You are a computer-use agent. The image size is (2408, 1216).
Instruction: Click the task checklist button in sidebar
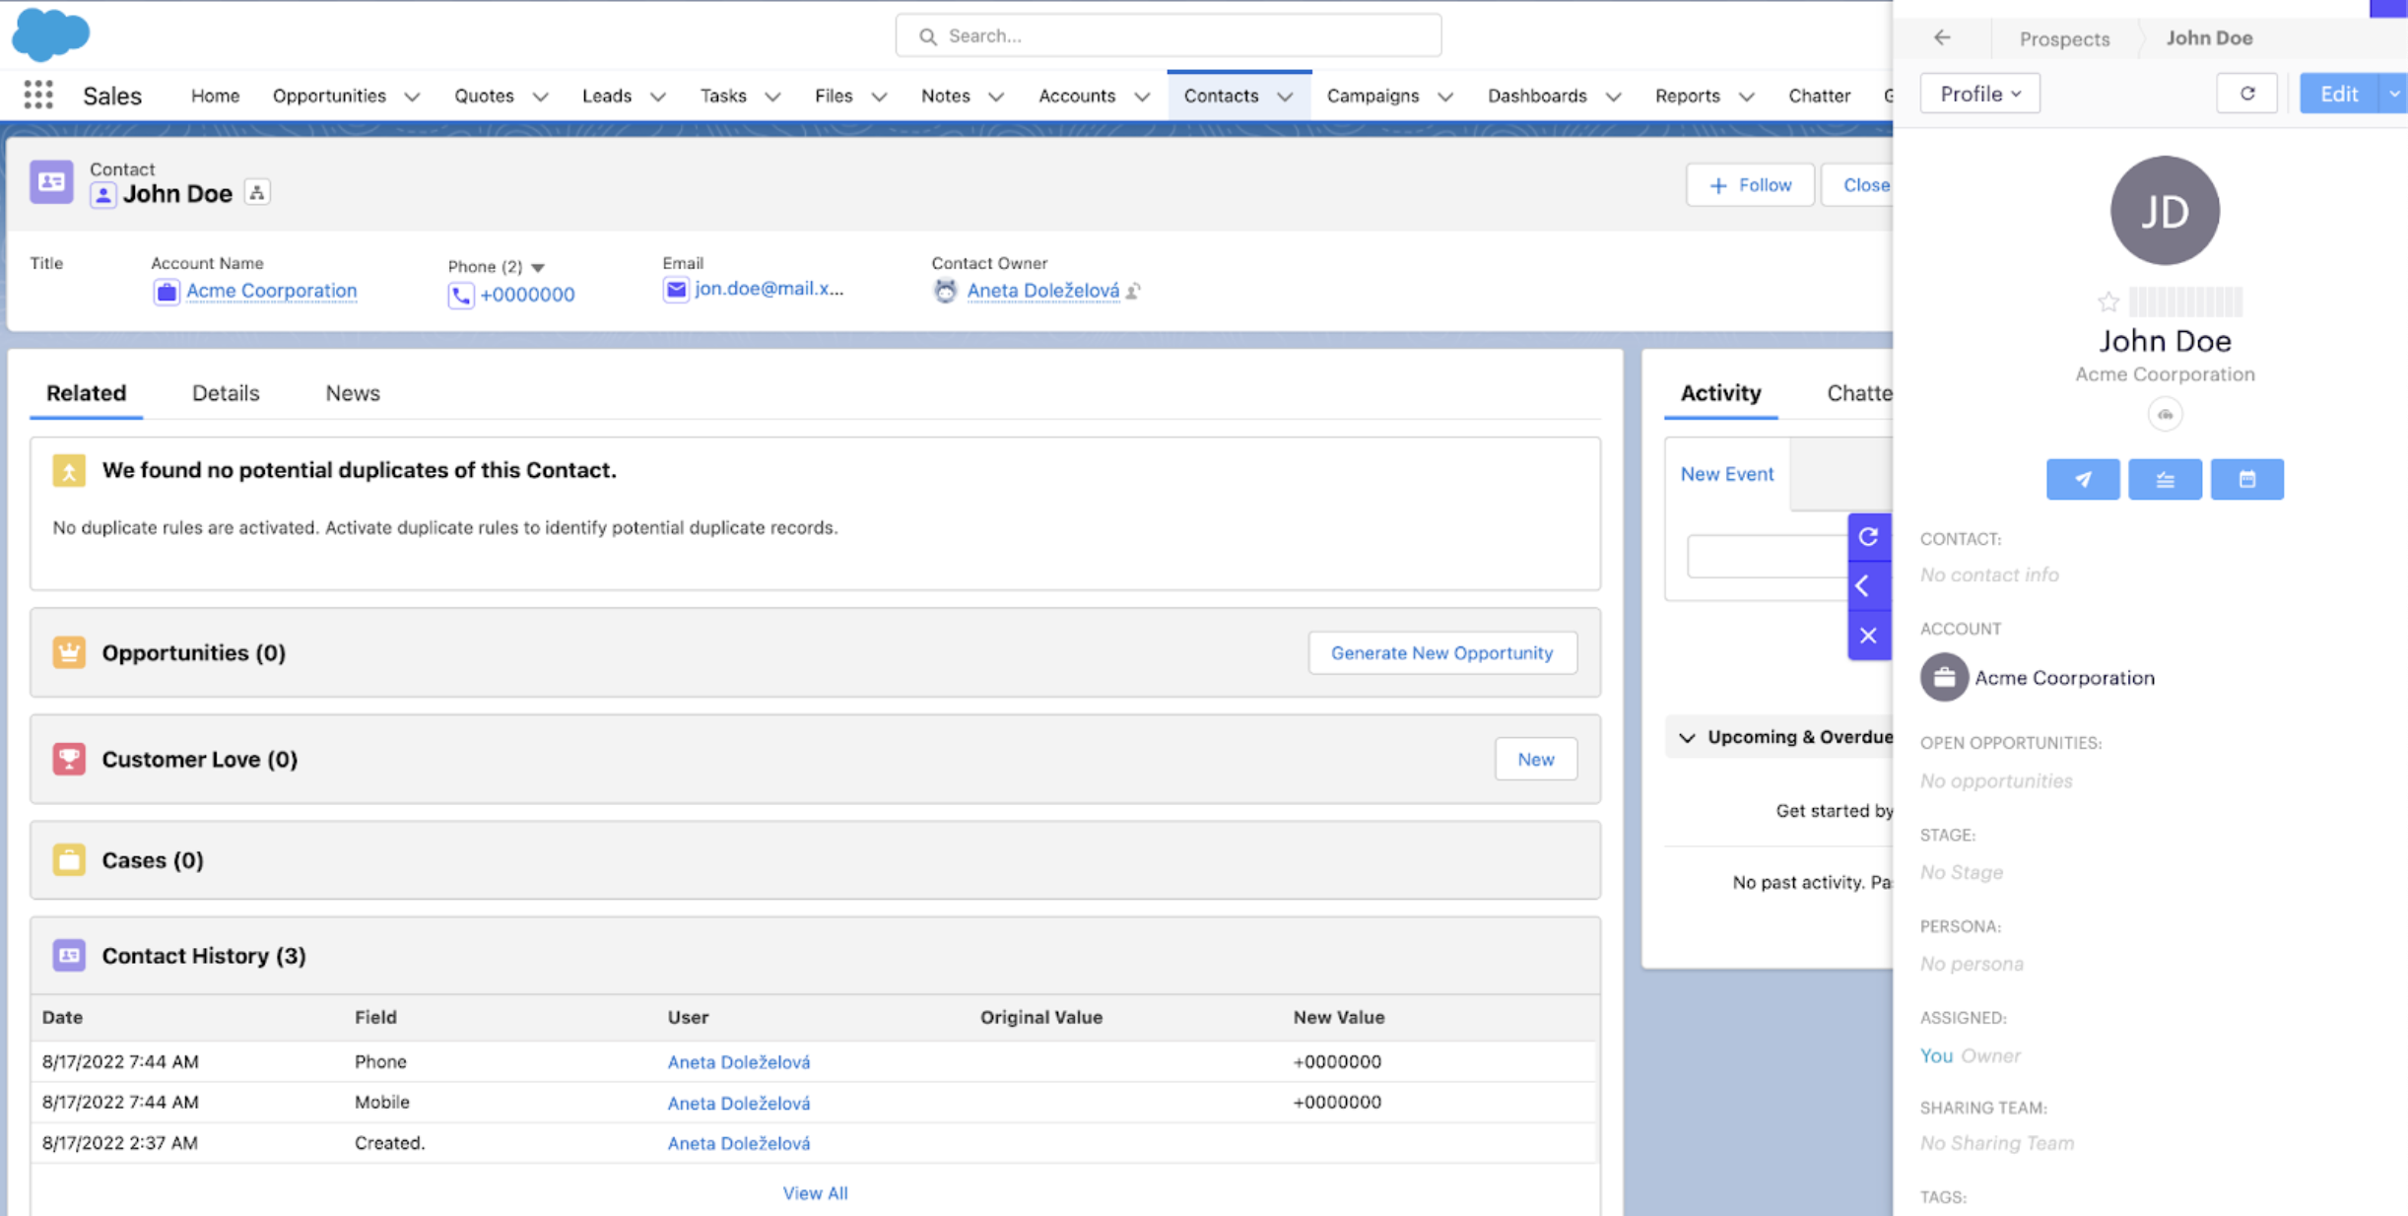(2164, 479)
